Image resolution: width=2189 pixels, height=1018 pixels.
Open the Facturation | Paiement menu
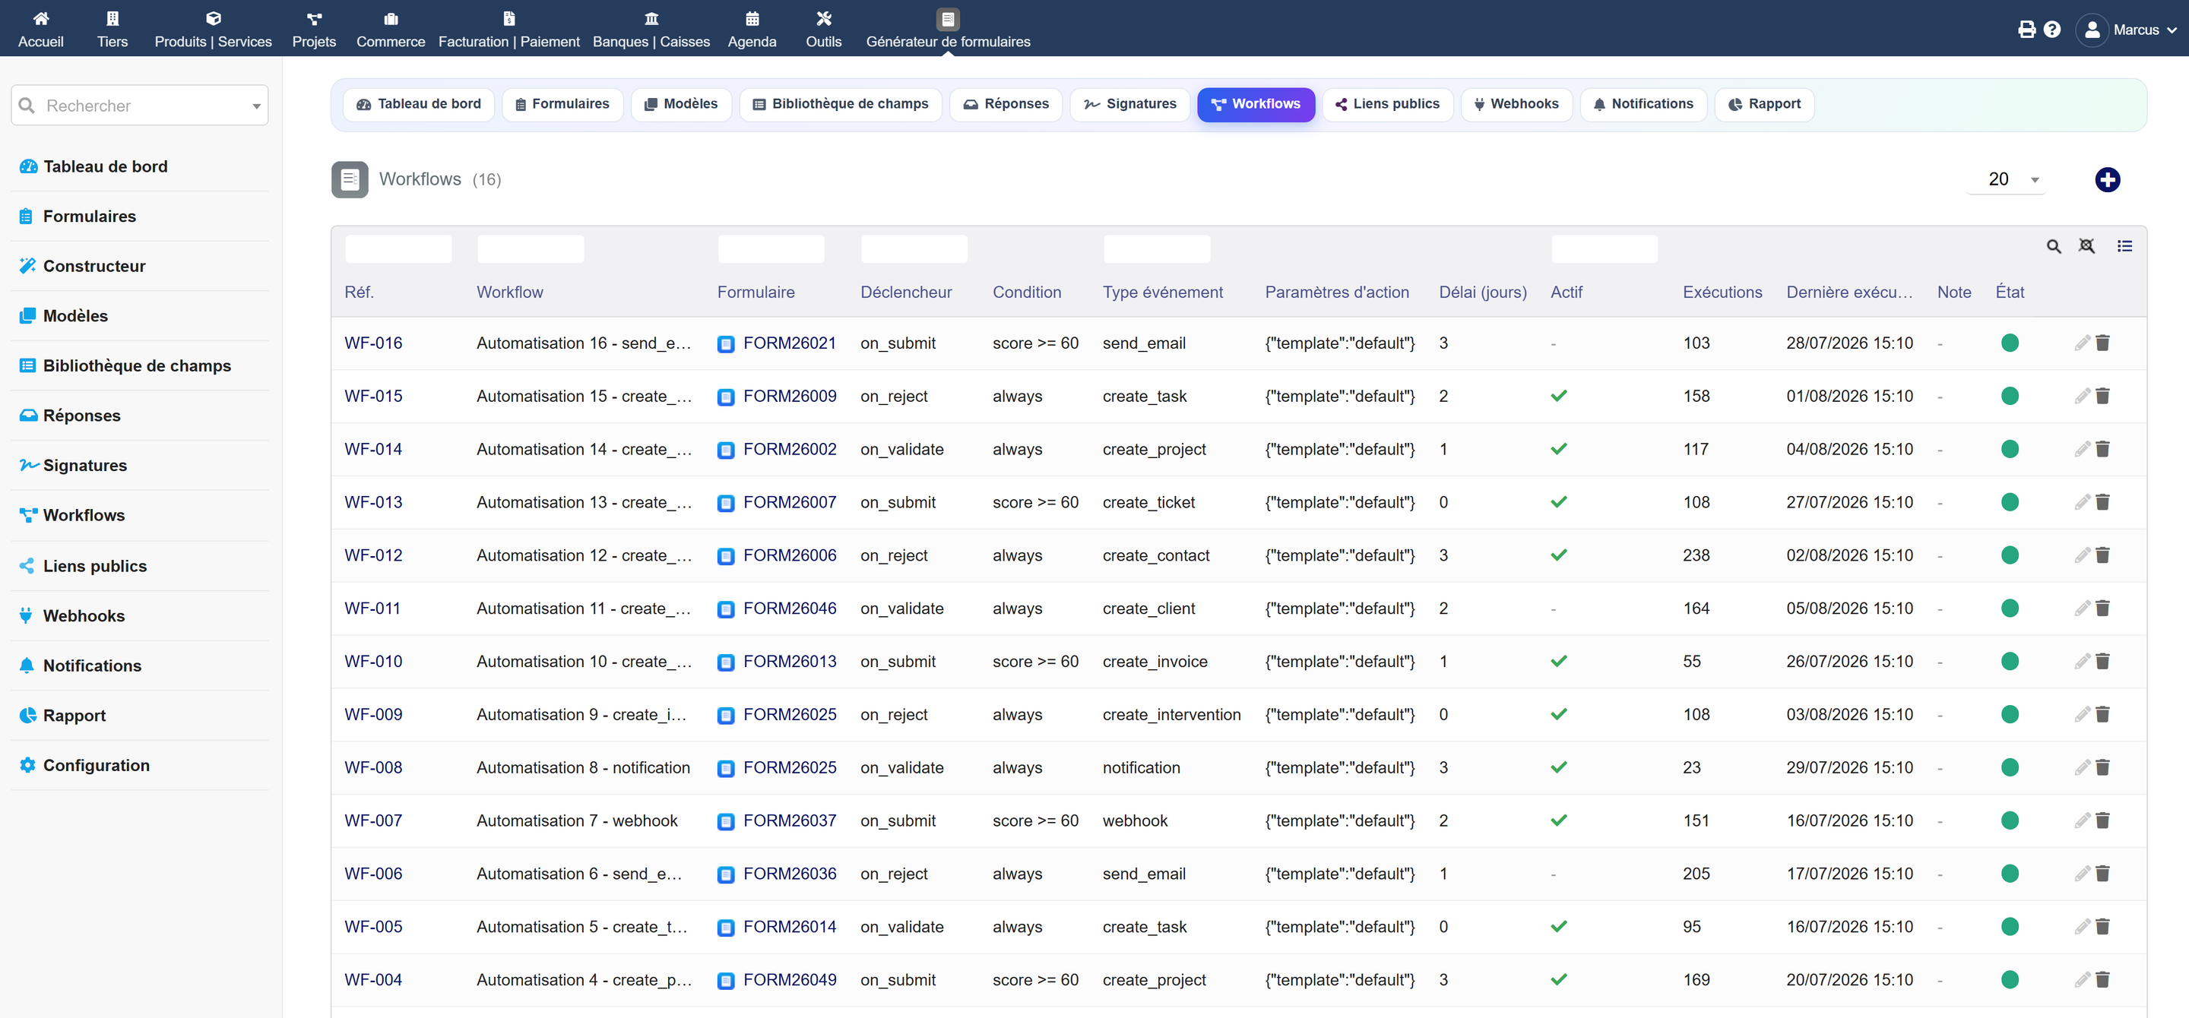509,29
